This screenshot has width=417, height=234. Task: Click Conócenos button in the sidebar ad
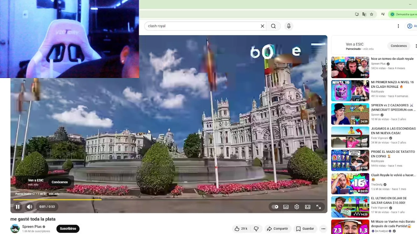[x=399, y=46]
